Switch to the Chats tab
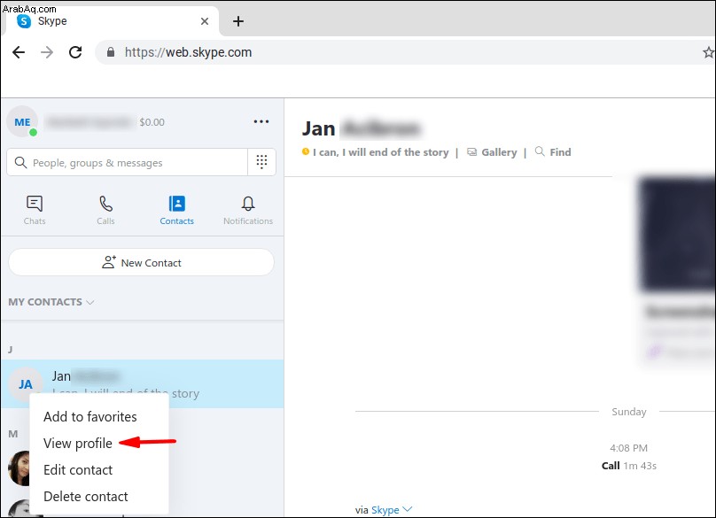This screenshot has width=716, height=518. tap(35, 210)
